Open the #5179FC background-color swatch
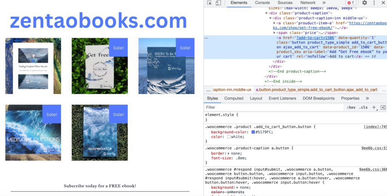 point(253,132)
